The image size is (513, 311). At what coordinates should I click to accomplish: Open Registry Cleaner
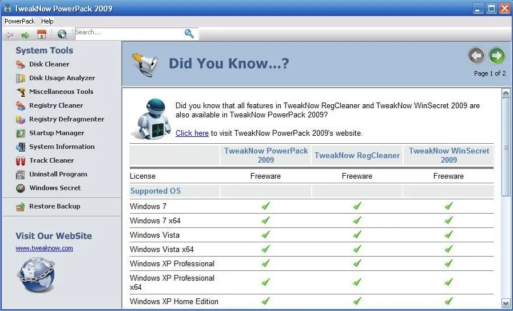[x=56, y=105]
